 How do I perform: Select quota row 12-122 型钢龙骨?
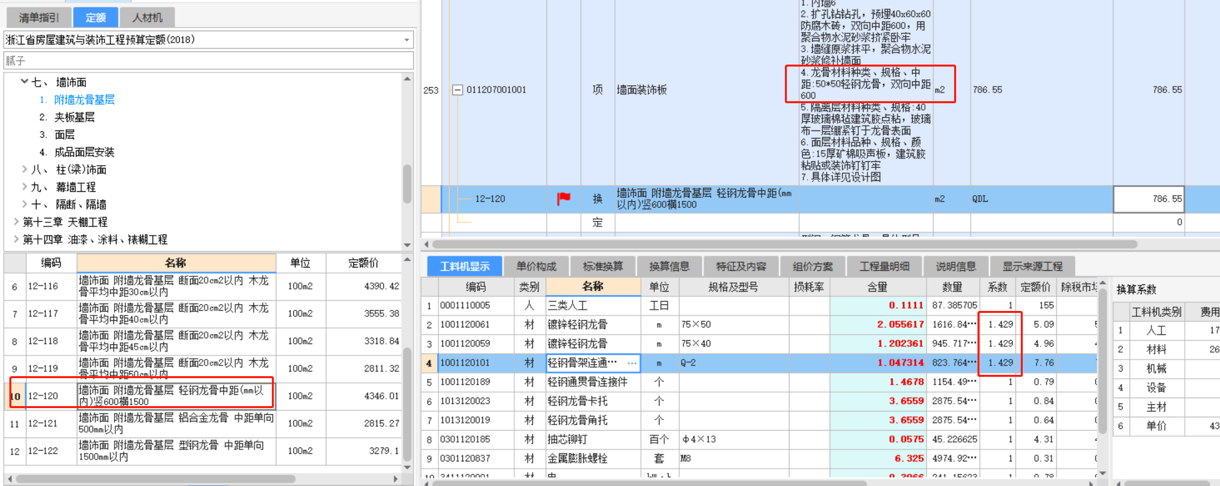(203, 451)
